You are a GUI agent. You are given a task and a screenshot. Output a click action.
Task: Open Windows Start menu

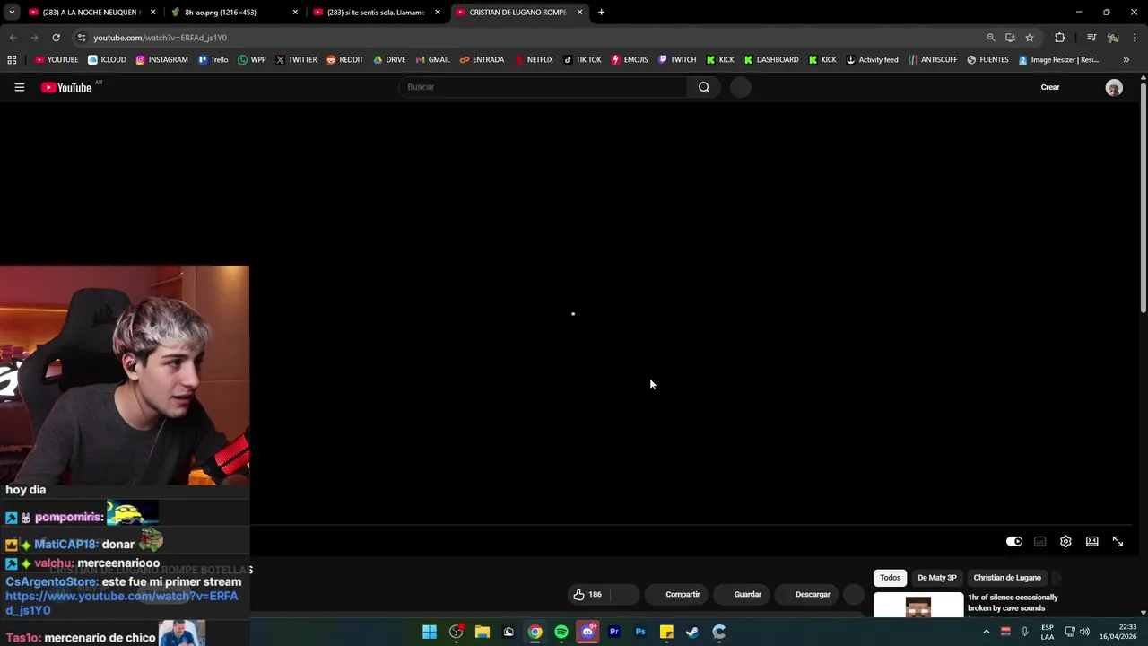430,633
